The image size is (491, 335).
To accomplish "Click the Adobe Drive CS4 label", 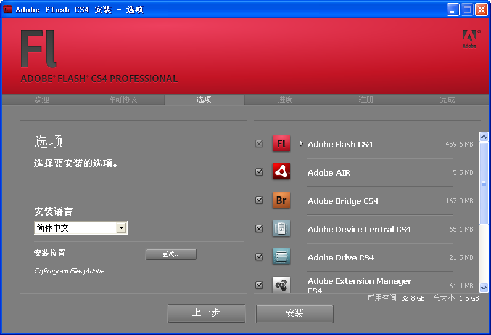I will 340,257.
